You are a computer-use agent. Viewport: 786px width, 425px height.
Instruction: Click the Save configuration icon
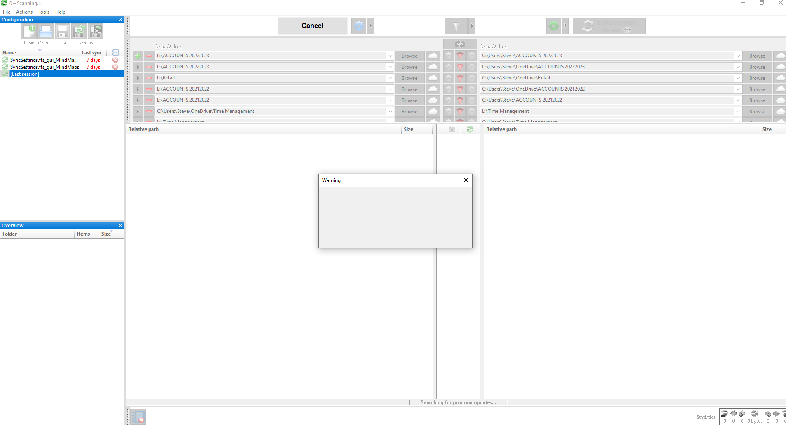pos(63,32)
